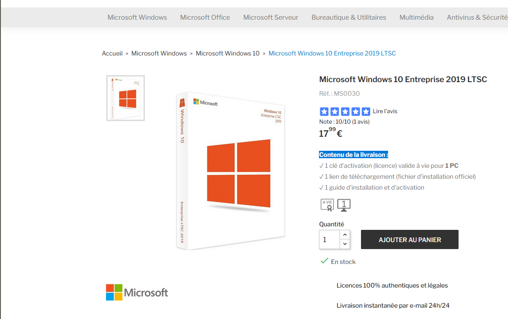The width and height of the screenshot is (508, 319).
Task: Go to Accueil breadcrumb link
Action: click(112, 53)
